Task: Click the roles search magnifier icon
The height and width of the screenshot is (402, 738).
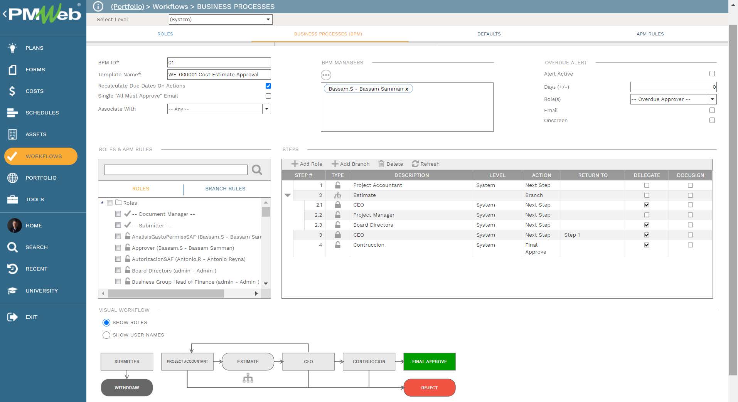Action: tap(256, 170)
